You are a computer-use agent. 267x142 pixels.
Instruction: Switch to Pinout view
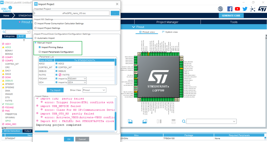coord(147,32)
